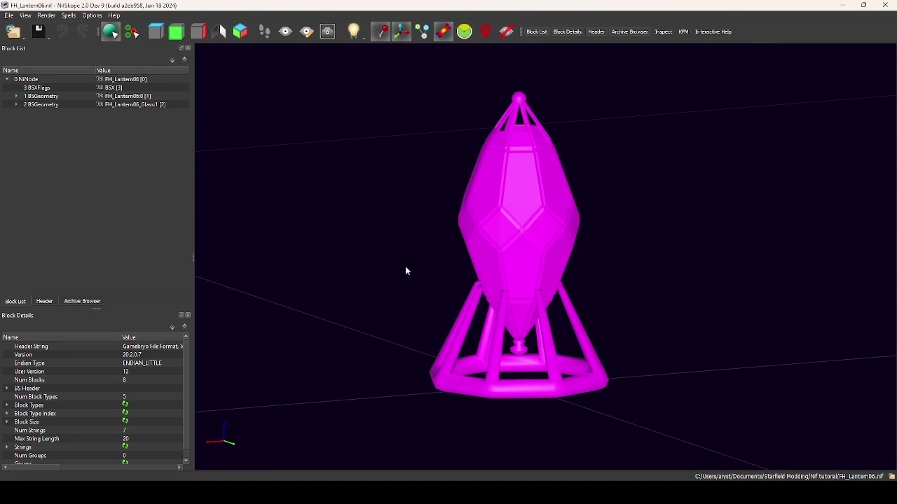Click the Redo arrow toolbar icon
Image resolution: width=897 pixels, height=504 pixels.
pos(83,31)
